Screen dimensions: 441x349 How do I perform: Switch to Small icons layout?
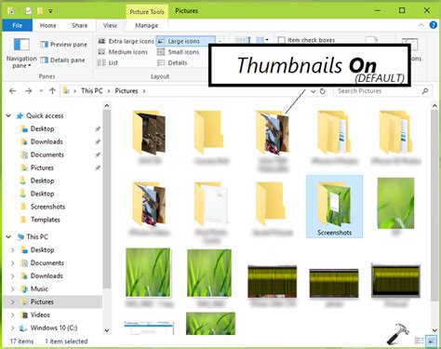[178, 52]
